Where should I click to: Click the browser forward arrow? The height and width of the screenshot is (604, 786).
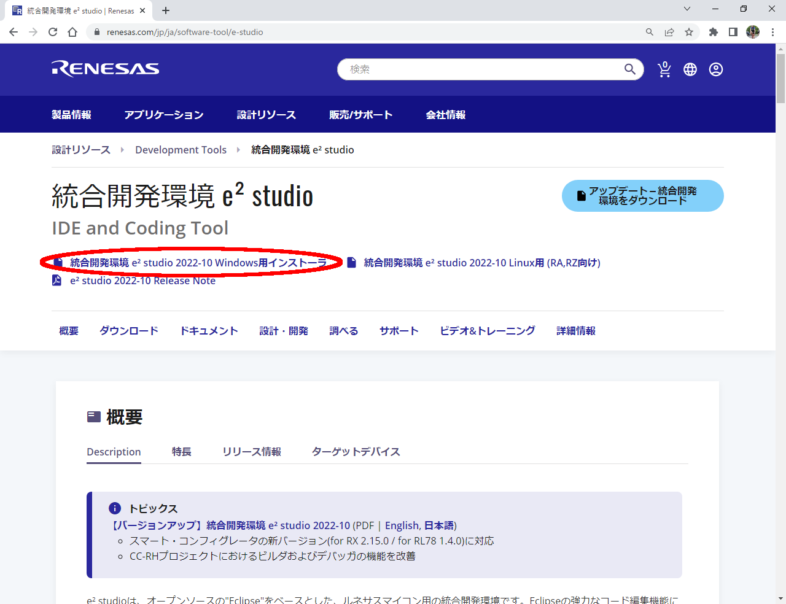(x=33, y=32)
